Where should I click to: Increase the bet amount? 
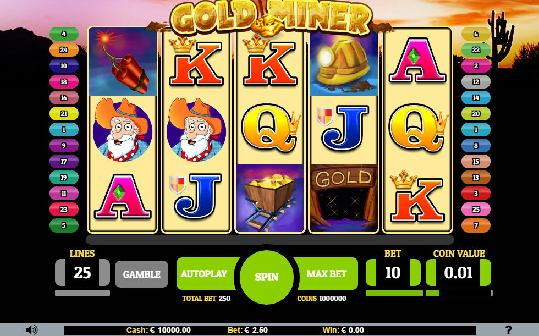(x=415, y=272)
